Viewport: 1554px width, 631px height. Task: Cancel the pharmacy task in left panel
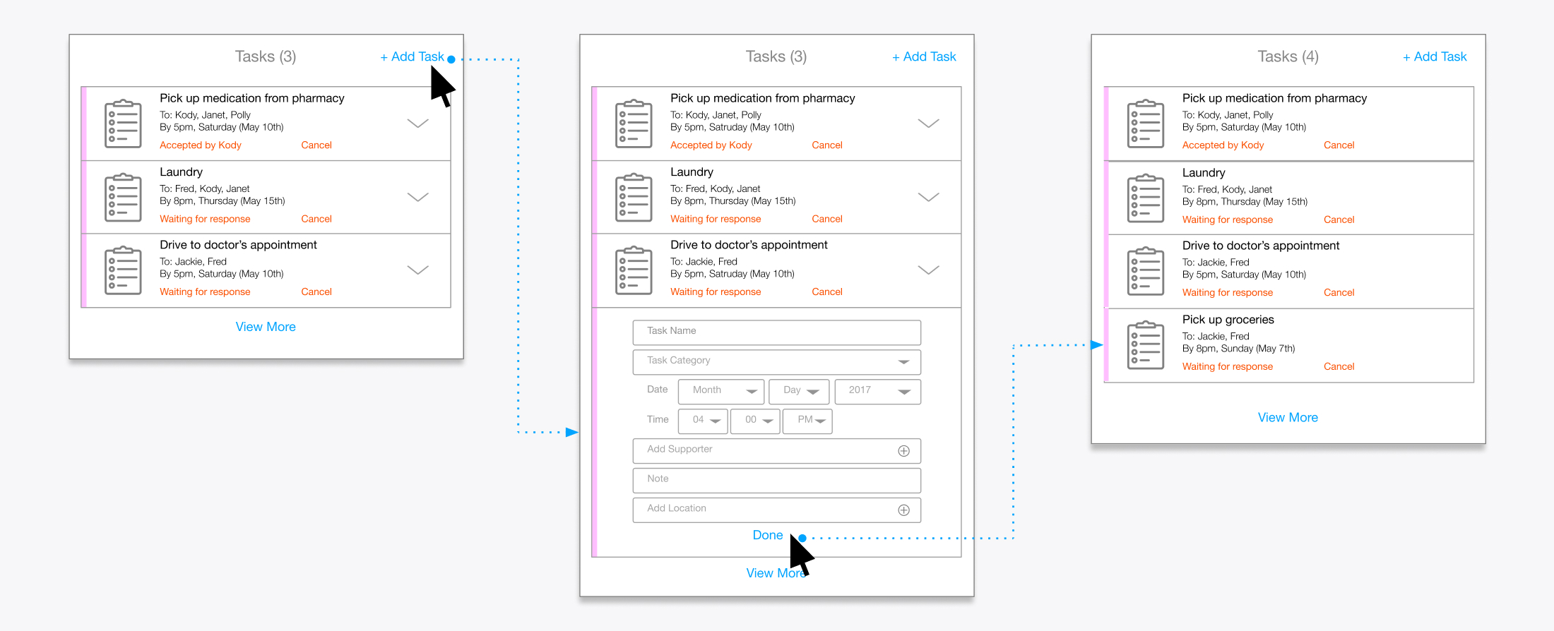[x=316, y=145]
